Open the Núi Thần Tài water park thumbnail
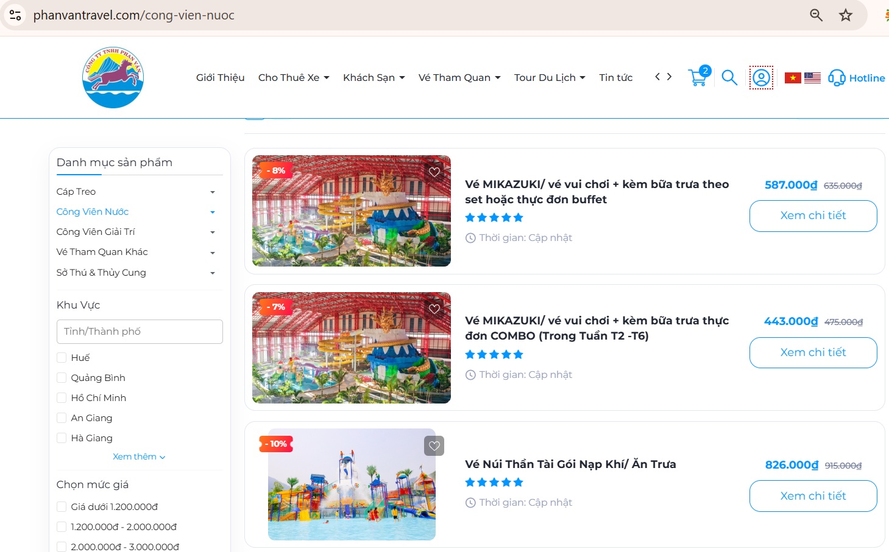The height and width of the screenshot is (552, 889). [352, 484]
